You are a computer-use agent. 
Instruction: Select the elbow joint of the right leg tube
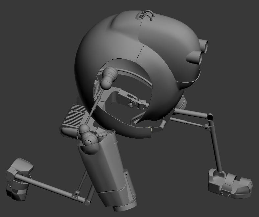pos(210,117)
